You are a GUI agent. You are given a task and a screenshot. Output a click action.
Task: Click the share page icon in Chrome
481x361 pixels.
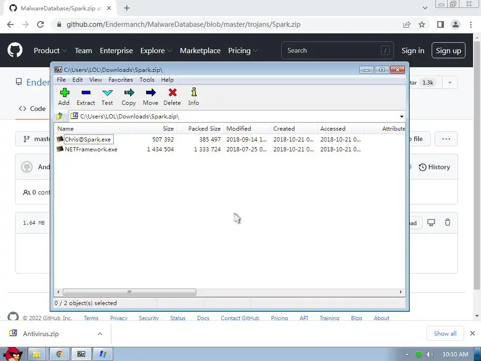pos(407,24)
